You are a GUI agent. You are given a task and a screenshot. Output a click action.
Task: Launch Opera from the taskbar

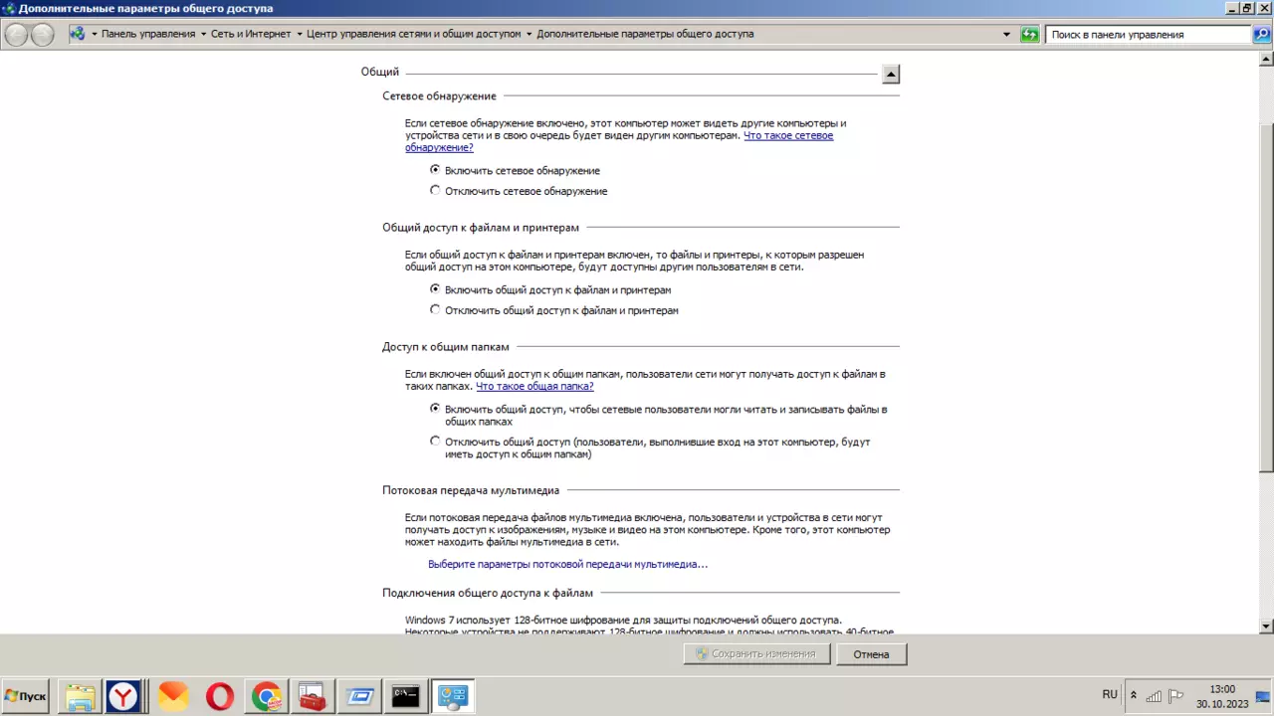pos(218,696)
